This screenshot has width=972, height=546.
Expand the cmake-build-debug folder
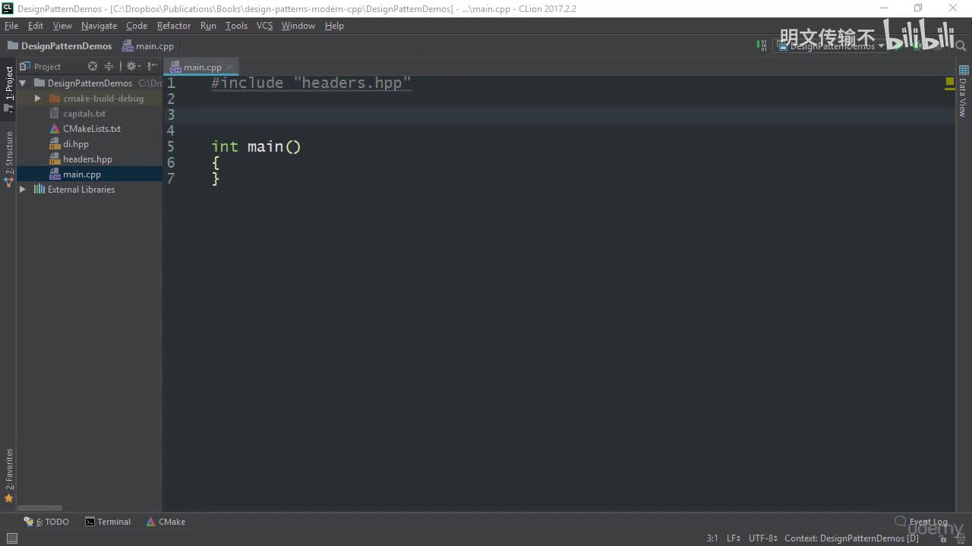coord(37,99)
